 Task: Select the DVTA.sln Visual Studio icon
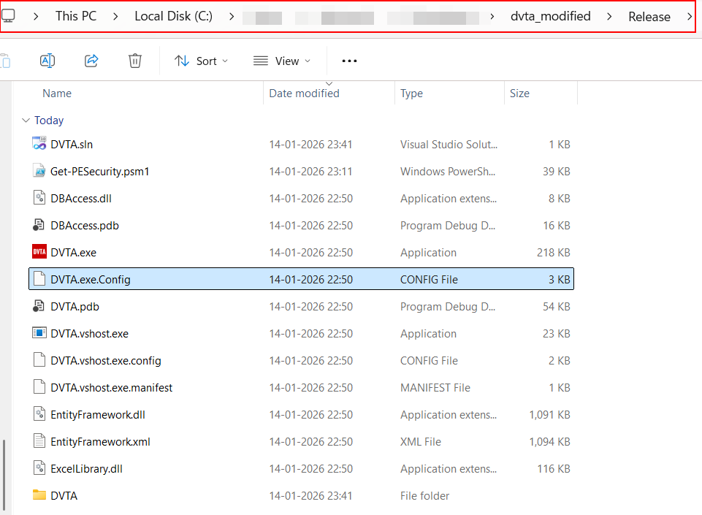(39, 144)
